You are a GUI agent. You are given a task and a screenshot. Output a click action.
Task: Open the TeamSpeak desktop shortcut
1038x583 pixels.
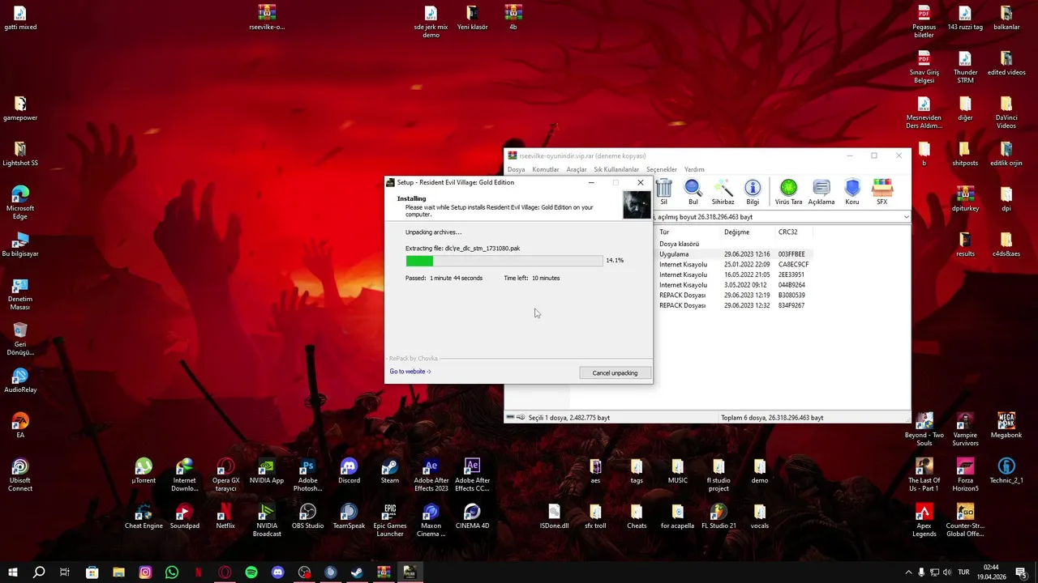349,517
